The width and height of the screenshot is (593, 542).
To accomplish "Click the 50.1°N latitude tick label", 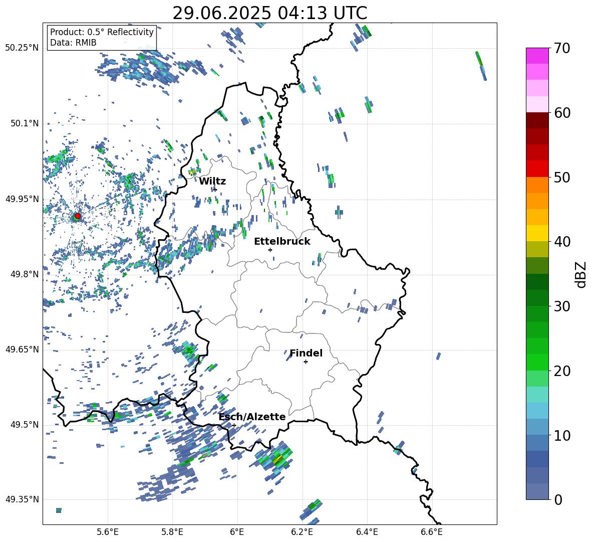I will [x=24, y=123].
